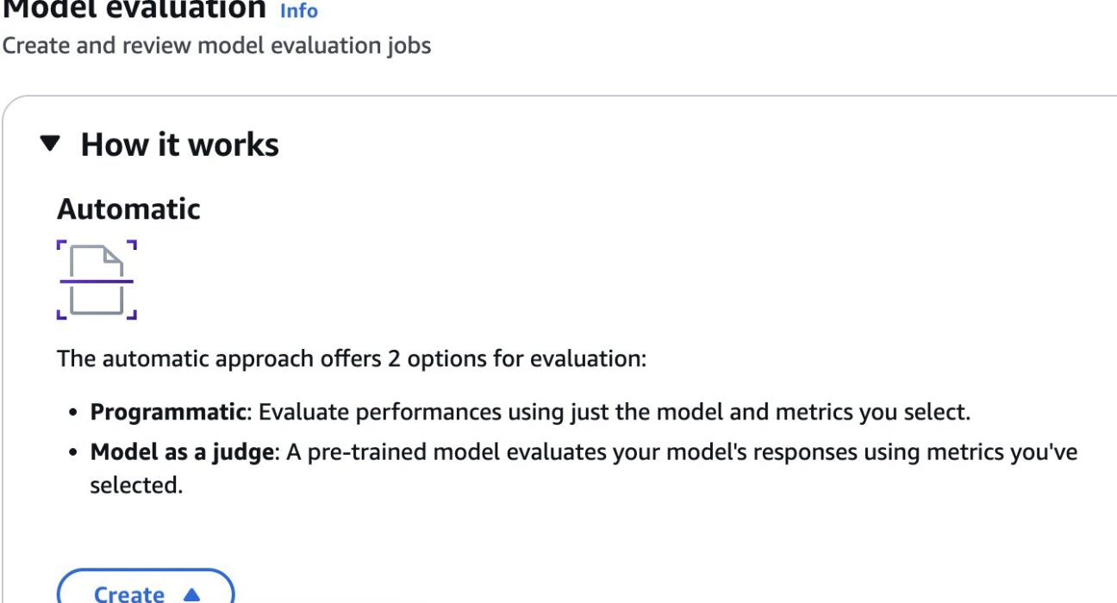Open the Info link beside Model evaluation
The image size is (1117, 603).
coord(298,11)
